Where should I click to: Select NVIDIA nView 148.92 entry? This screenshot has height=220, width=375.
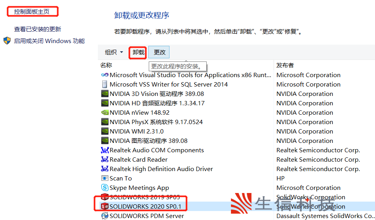pyautogui.click(x=139, y=112)
